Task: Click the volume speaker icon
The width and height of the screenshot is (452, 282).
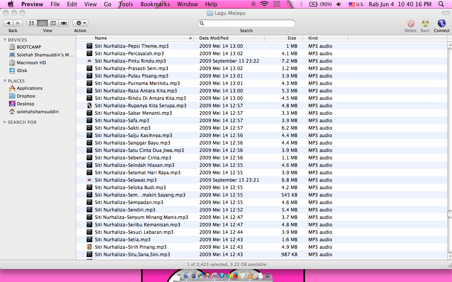Action: [339, 4]
